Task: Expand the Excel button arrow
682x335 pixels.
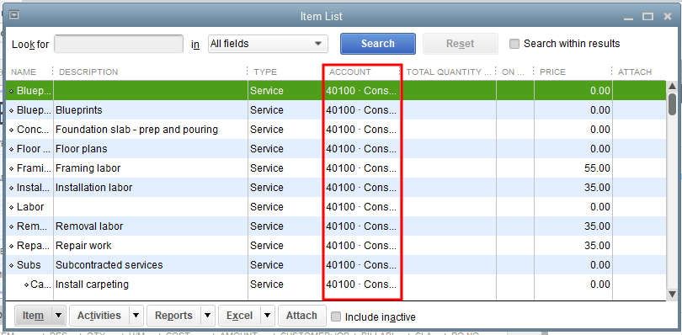Action: (x=268, y=316)
